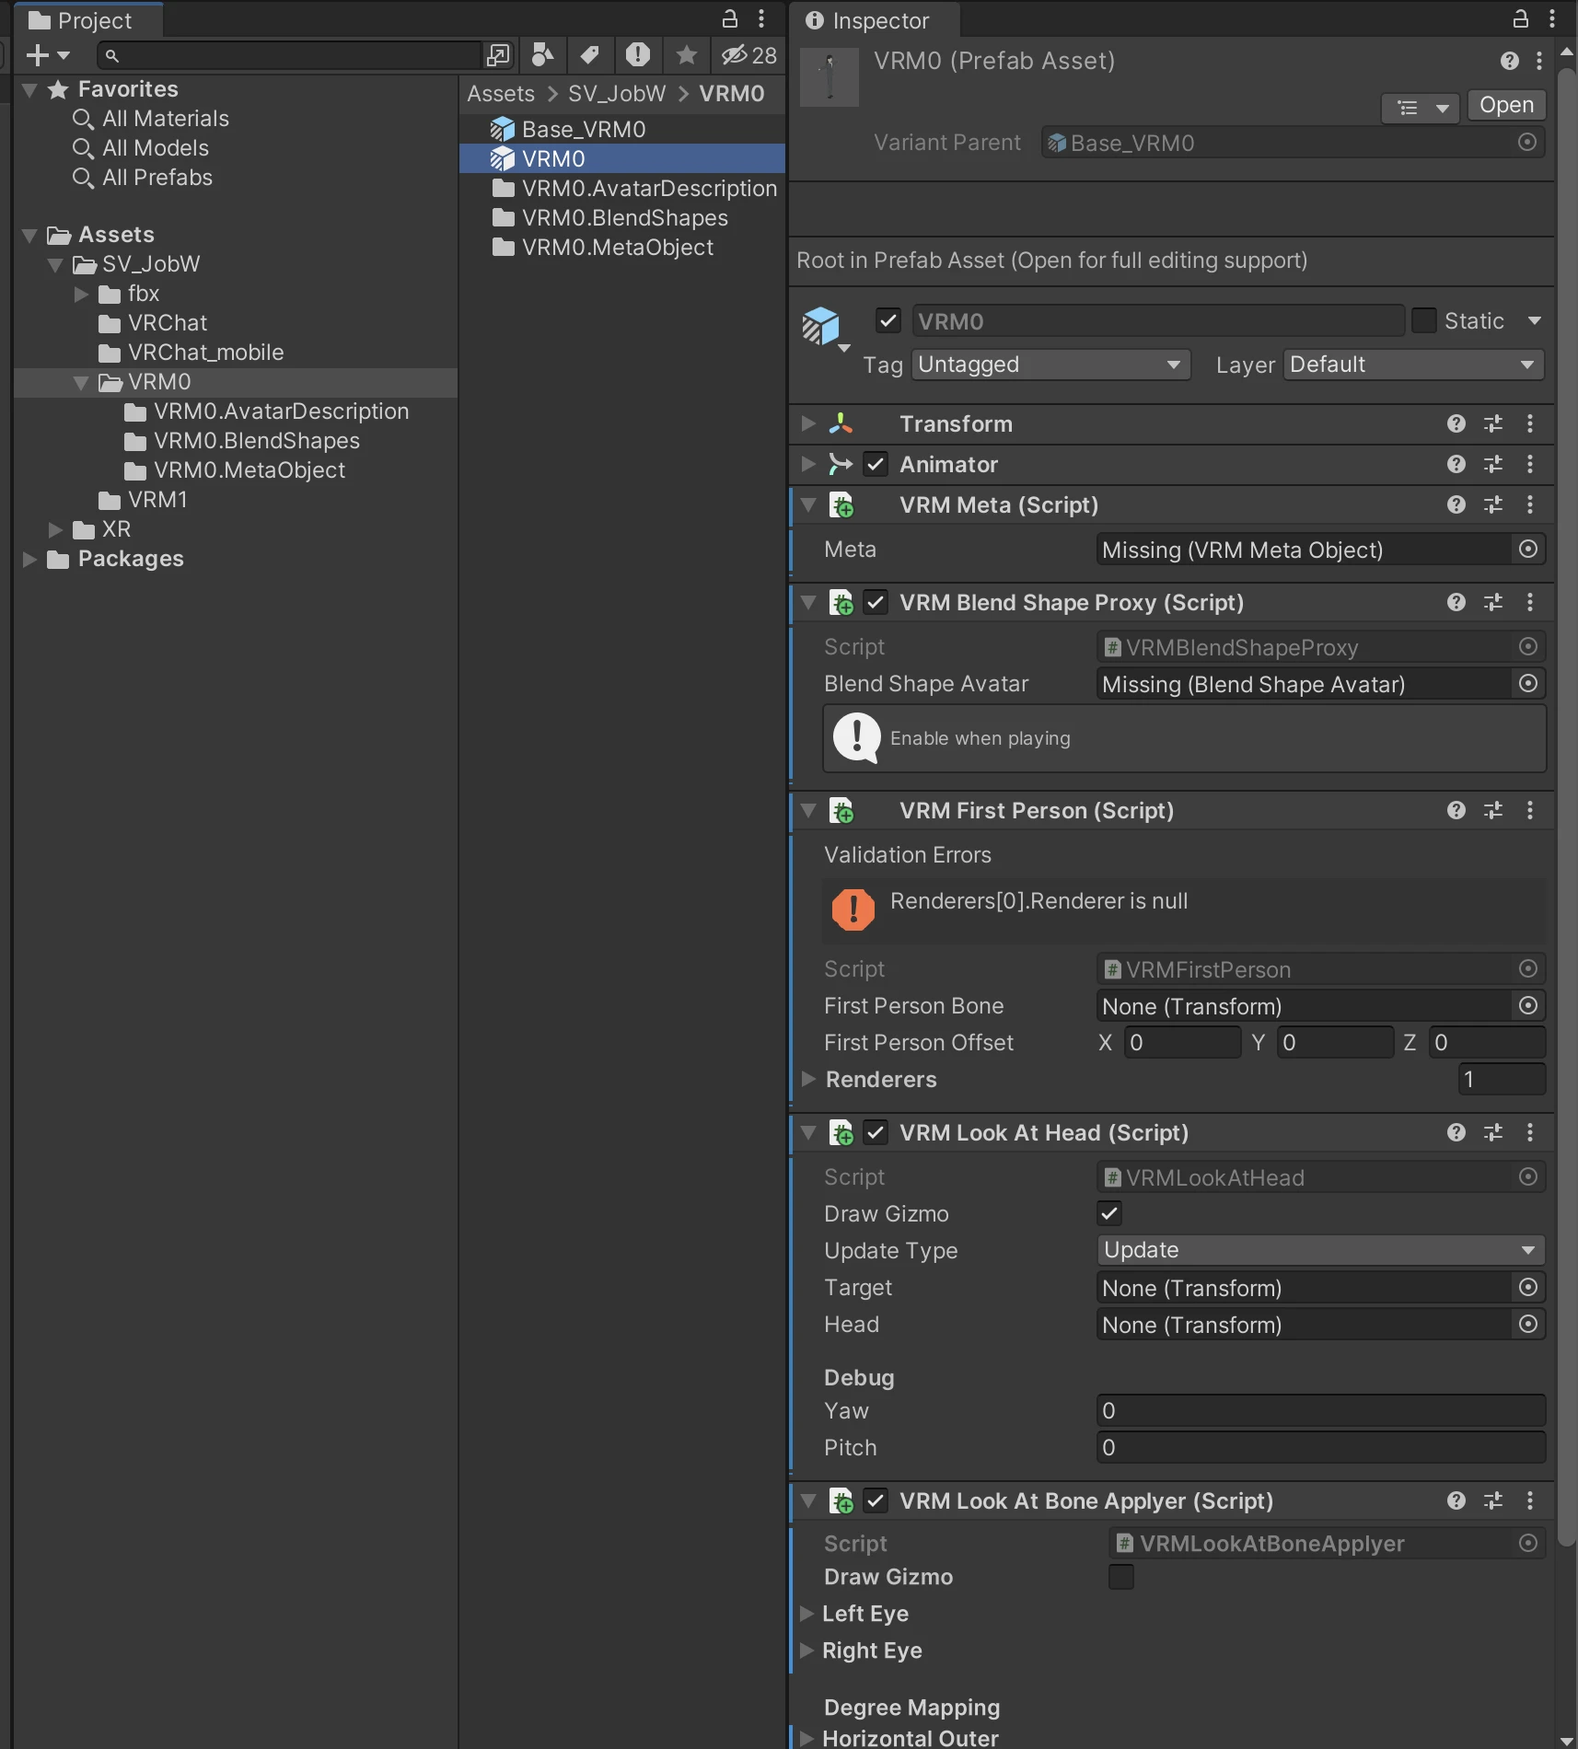This screenshot has width=1578, height=1749.
Task: Toggle Draw Gizmo checkbox in Look At Head
Action: tap(1109, 1213)
